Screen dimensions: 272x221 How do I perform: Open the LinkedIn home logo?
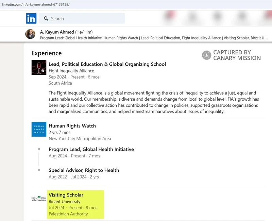[x=31, y=18]
